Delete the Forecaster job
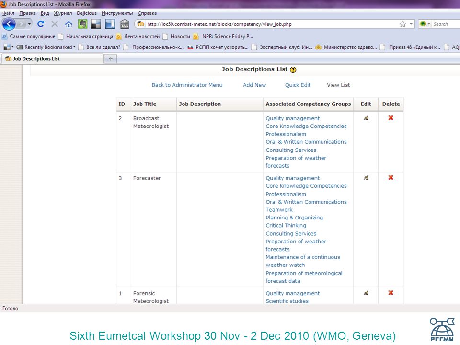The width and height of the screenshot is (460, 345). click(x=391, y=177)
